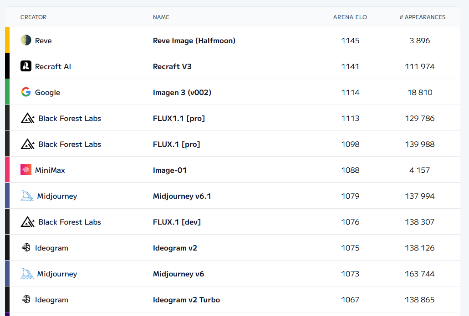Click the Recraft AI logo icon
Image resolution: width=469 pixels, height=316 pixels.
26,66
